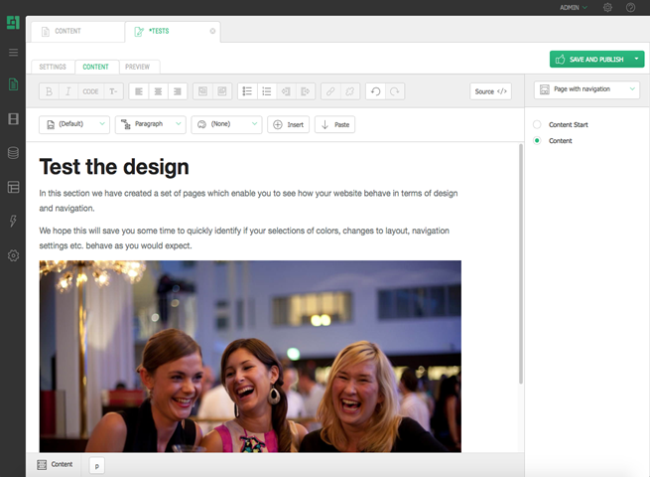
Task: Close the *TESTS tab
Action: point(212,31)
